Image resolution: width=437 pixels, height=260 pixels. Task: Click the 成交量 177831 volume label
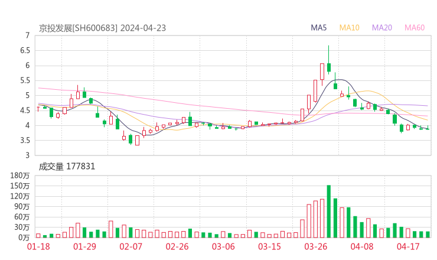(x=67, y=167)
